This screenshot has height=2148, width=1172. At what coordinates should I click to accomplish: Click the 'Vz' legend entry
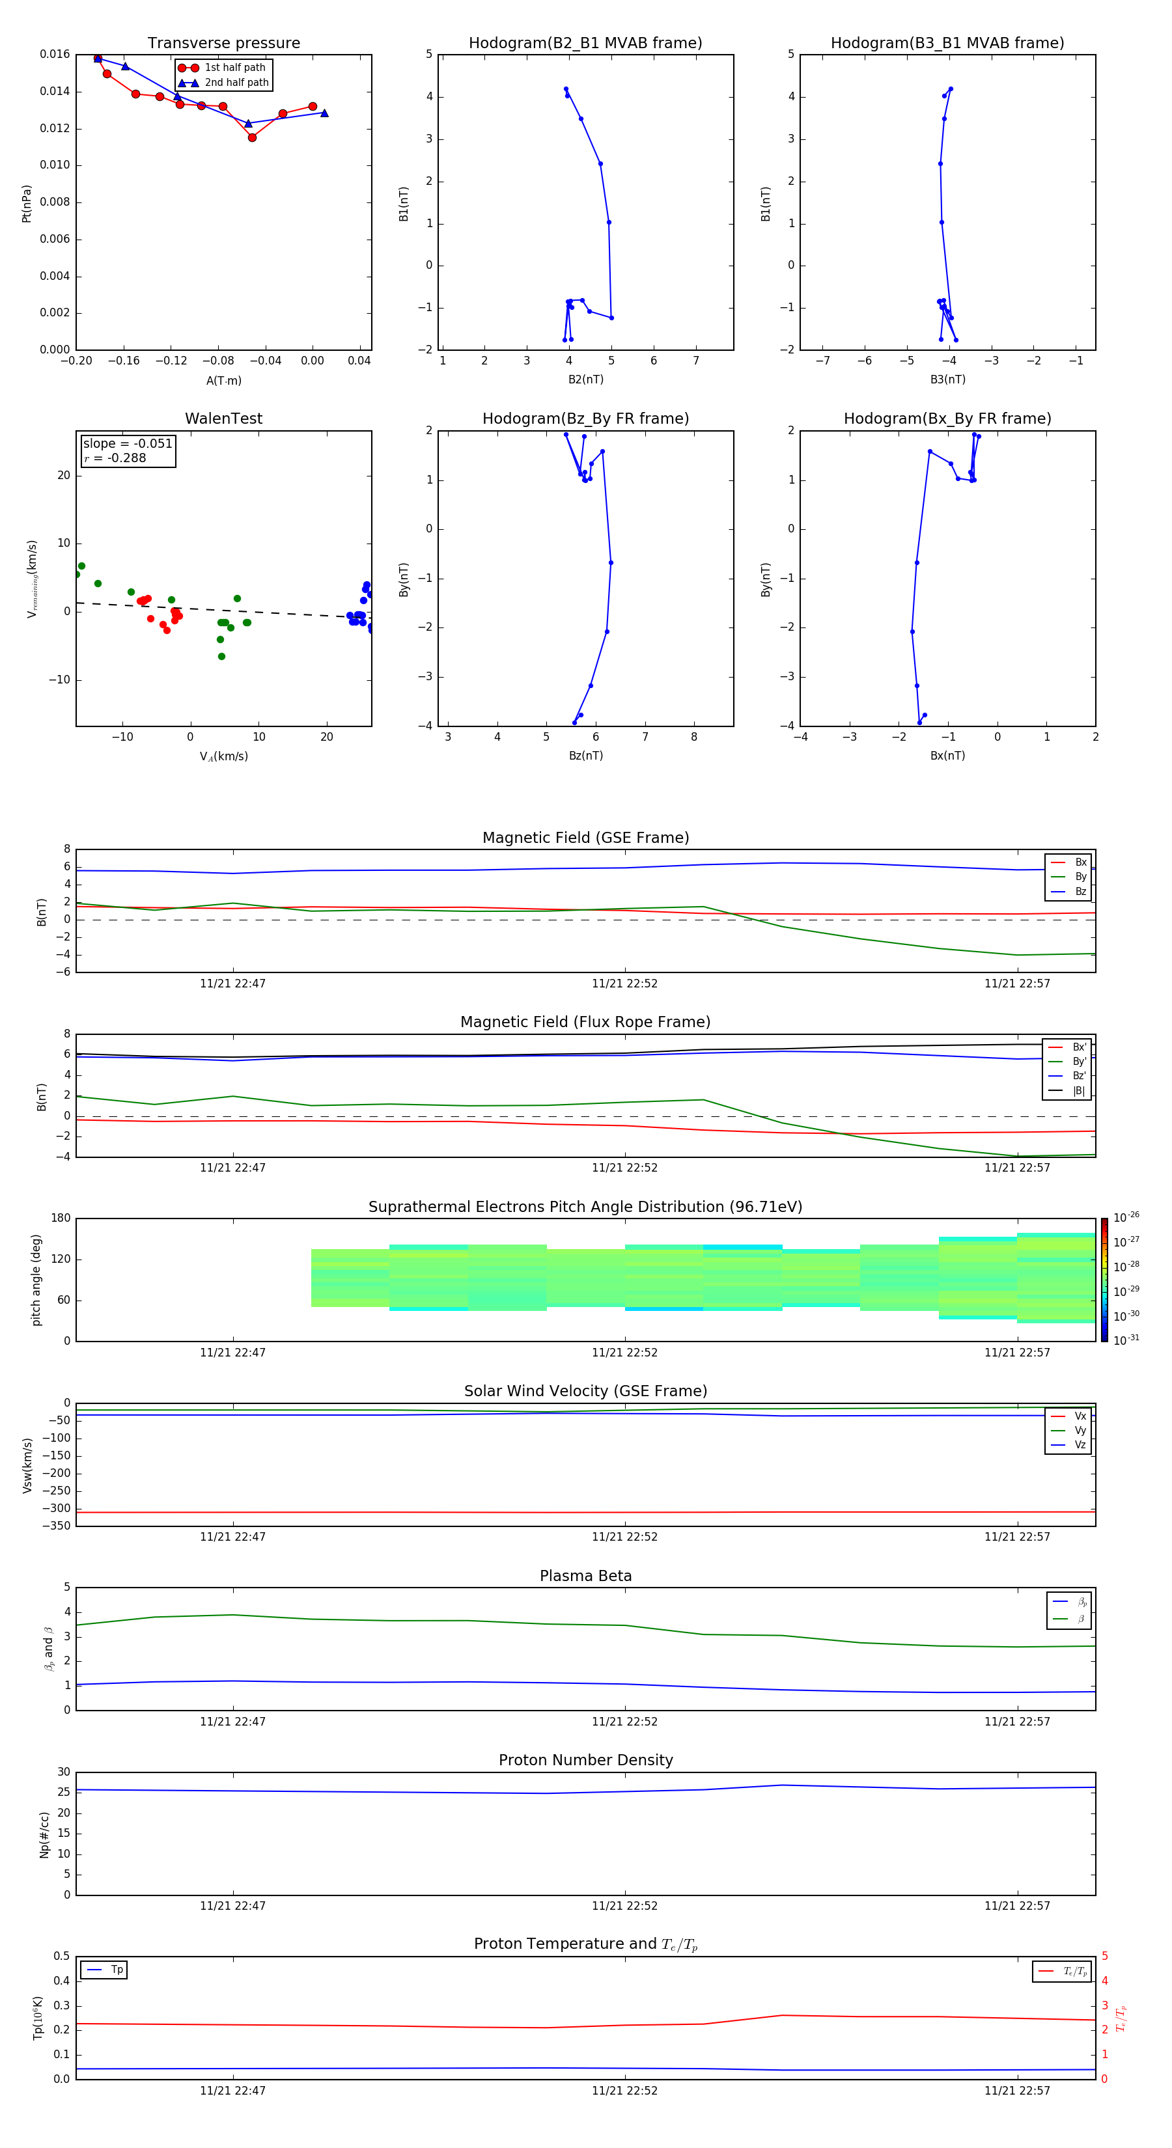tap(1069, 1445)
